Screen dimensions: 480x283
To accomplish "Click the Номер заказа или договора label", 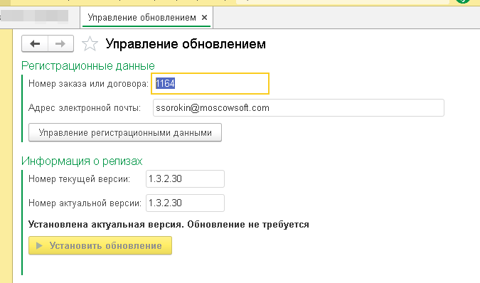I will 88,83.
